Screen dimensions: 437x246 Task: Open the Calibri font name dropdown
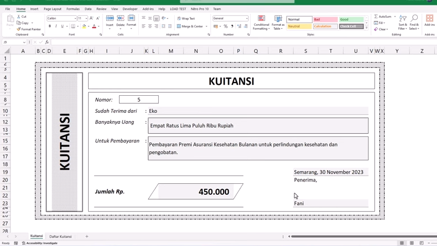click(x=75, y=18)
